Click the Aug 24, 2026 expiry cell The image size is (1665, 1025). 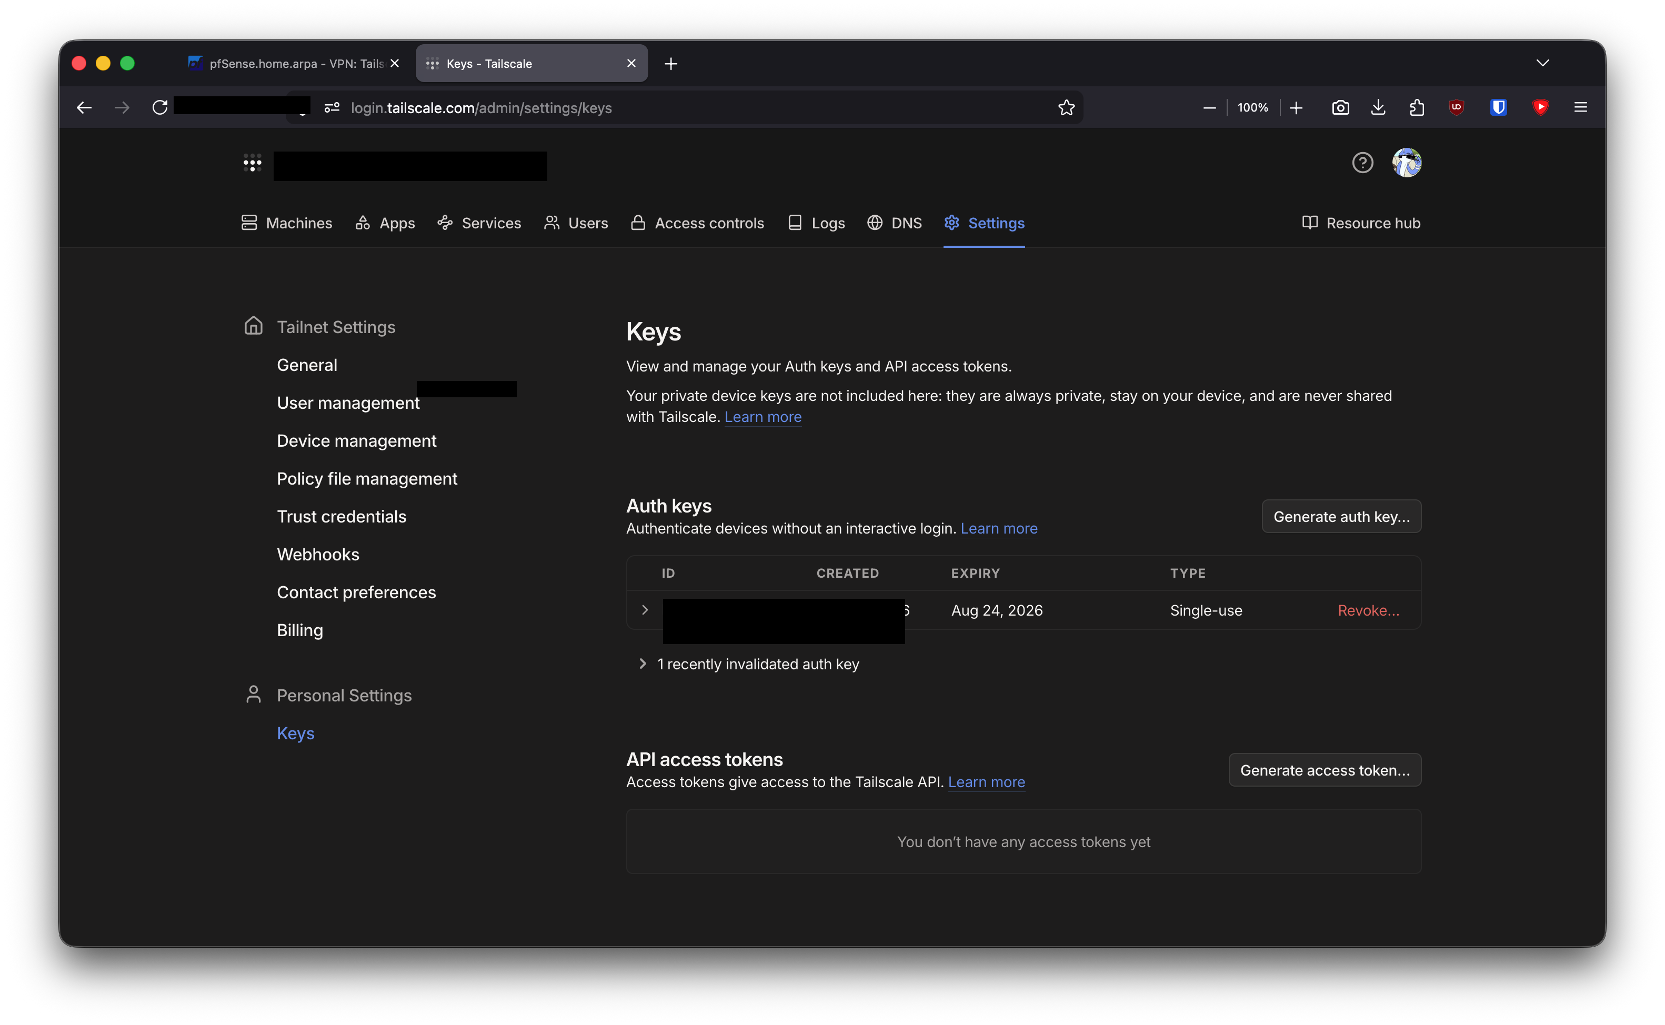[x=997, y=610]
